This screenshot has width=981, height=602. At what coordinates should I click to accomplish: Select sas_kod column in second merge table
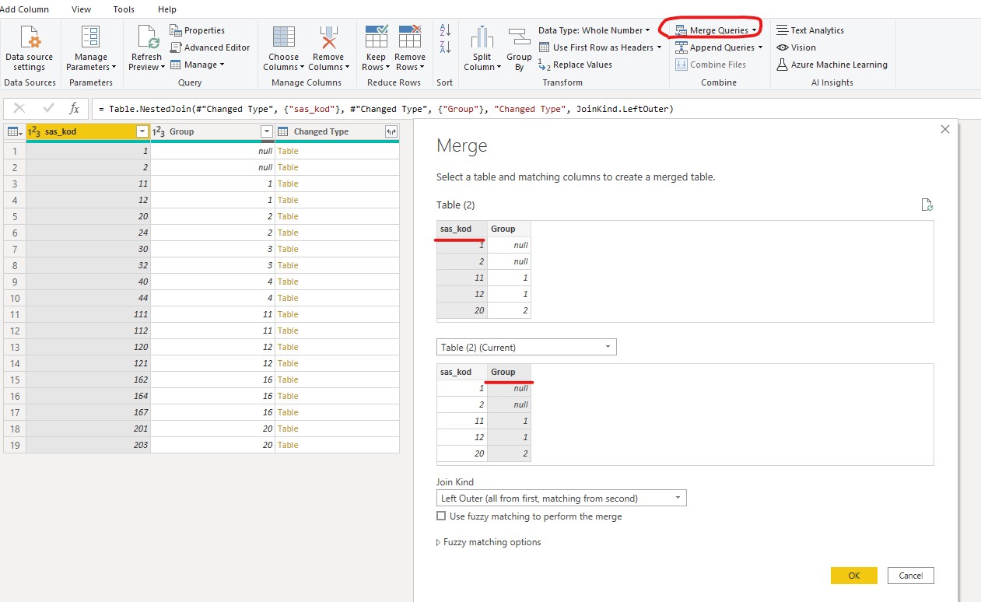tap(462, 372)
